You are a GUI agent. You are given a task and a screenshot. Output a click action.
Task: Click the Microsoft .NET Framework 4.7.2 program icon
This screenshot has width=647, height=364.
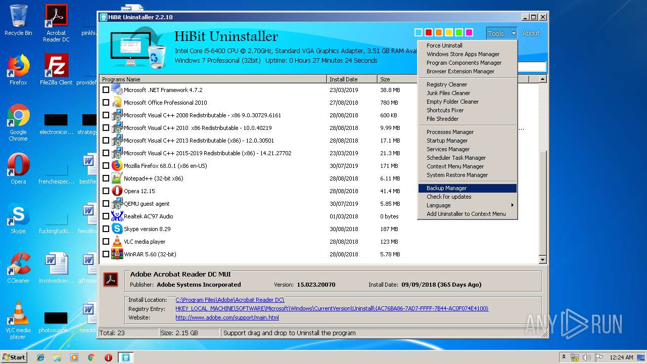click(x=117, y=89)
